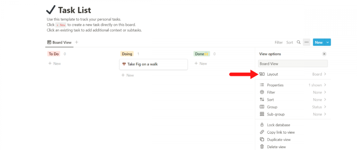Open the Sort option in View options
Viewport: 357px width, 150px height.
point(293,100)
